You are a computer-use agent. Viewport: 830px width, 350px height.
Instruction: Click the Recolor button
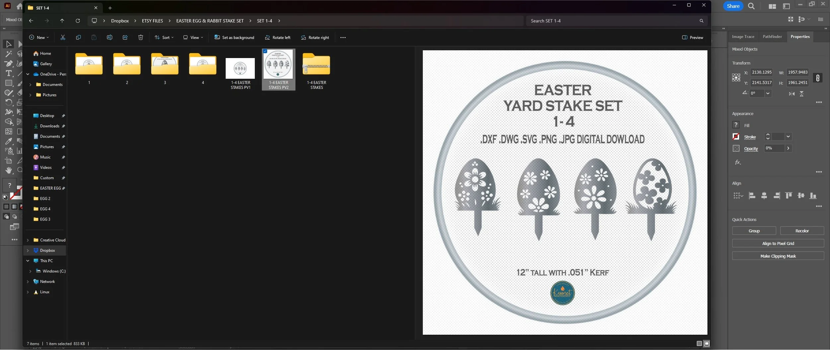click(x=802, y=231)
